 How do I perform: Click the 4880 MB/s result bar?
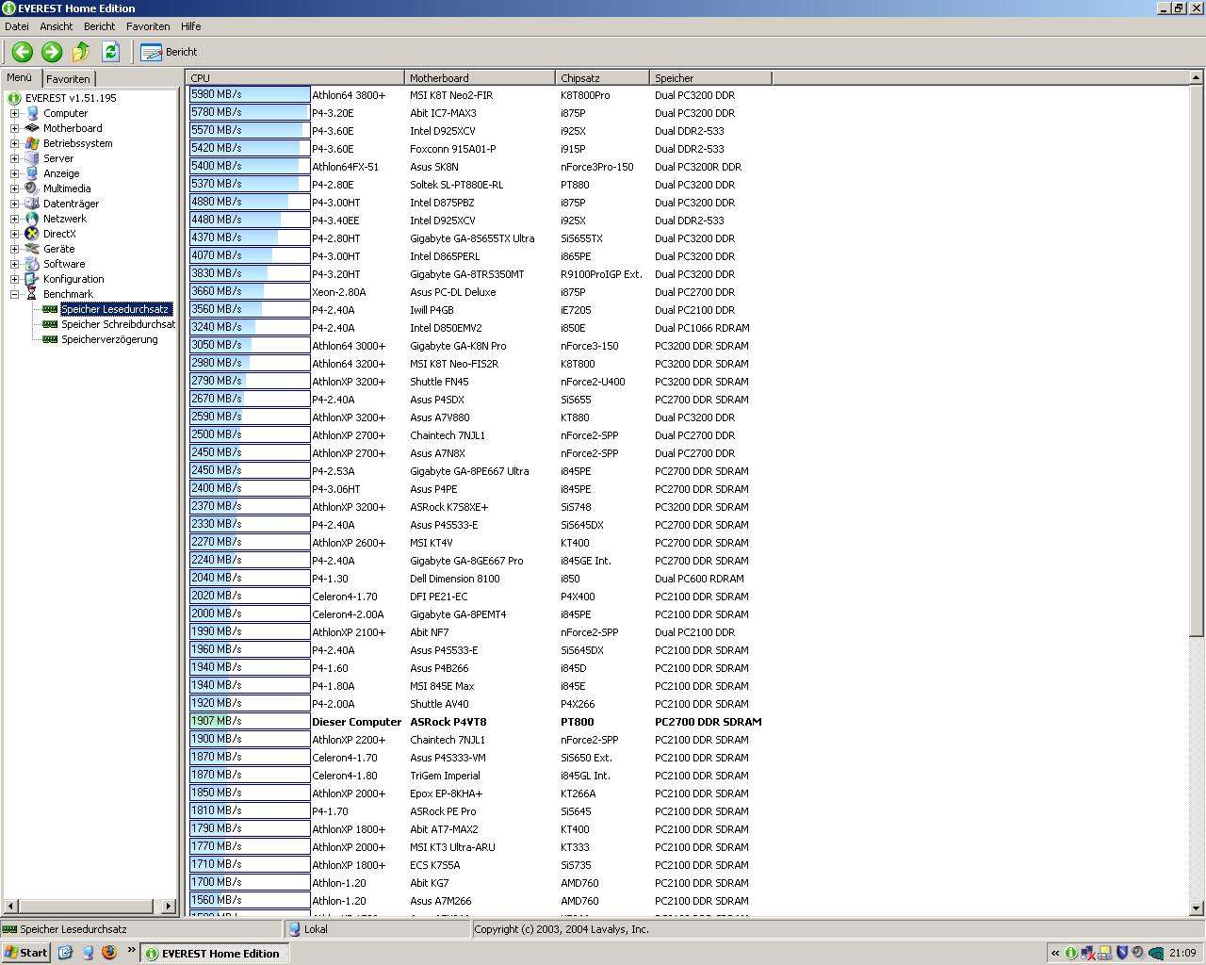pos(250,202)
